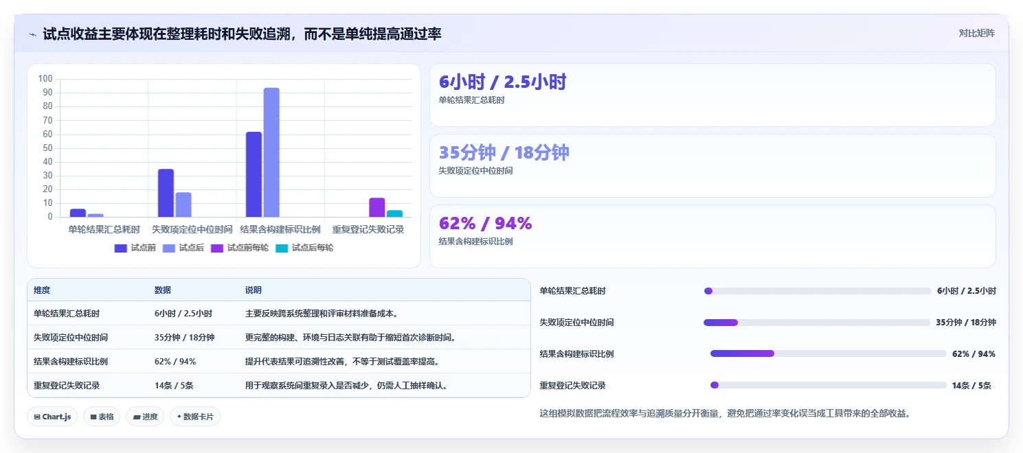Click the icon inside the Chart.js chip
The image size is (1023, 453).
(x=36, y=417)
